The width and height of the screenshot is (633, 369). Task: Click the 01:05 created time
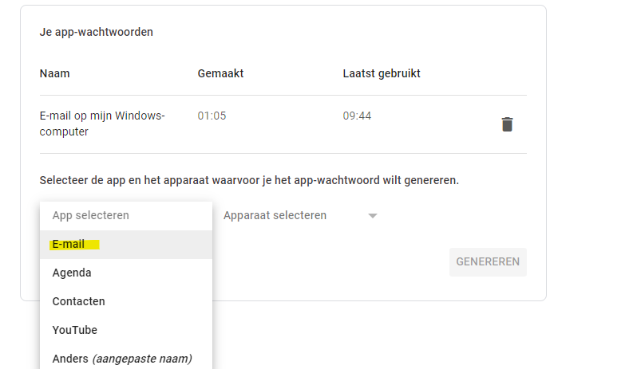(x=212, y=116)
